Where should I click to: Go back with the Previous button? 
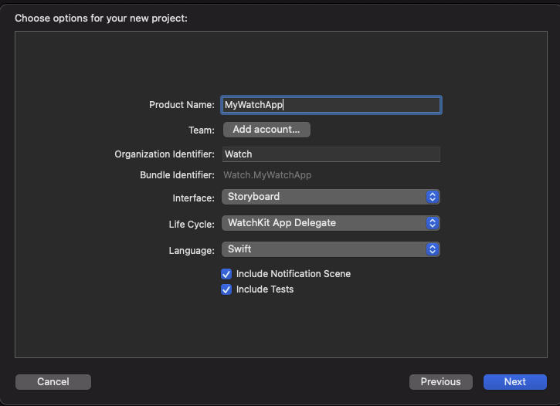click(x=441, y=382)
